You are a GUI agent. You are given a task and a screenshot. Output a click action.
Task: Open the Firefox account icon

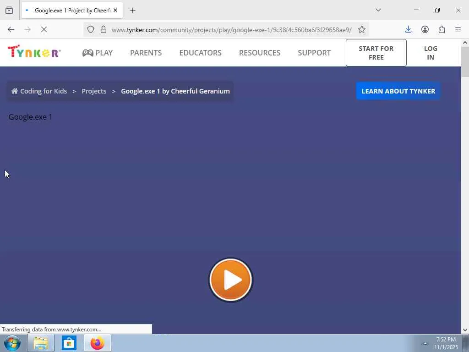(425, 29)
